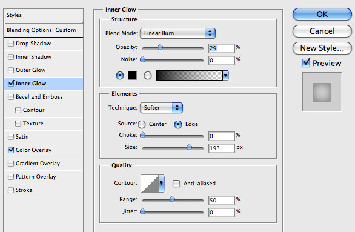Click the Noise percentage field
Image resolution: width=355 pixels, height=232 pixels.
(x=222, y=60)
